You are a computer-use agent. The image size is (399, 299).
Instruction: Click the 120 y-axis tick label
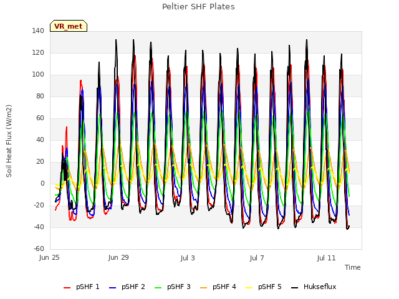point(38,52)
